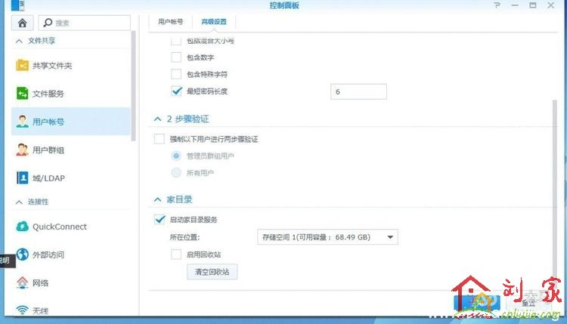This screenshot has width=567, height=324.
Task: Open 网络 network settings icon
Action: pyautogui.click(x=22, y=282)
